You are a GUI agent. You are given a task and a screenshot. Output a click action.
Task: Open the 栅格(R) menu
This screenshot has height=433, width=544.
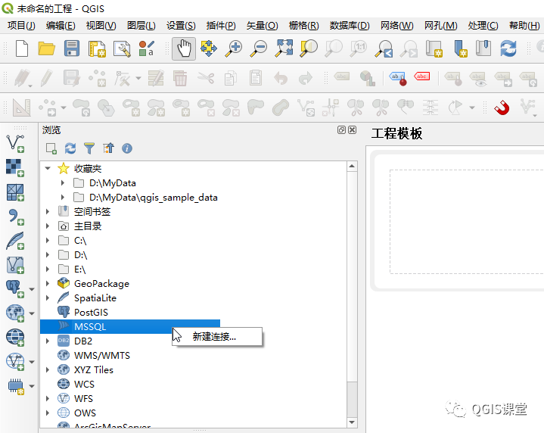(x=303, y=25)
